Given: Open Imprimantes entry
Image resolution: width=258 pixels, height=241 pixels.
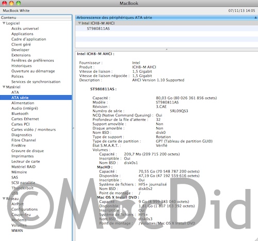Looking at the screenshot, I should tap(23, 156).
